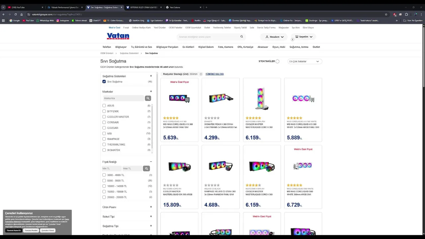Image resolution: width=425 pixels, height=239 pixels.
Task: Select the 5000 - 9999 TL price checkbox
Action: pyautogui.click(x=104, y=181)
